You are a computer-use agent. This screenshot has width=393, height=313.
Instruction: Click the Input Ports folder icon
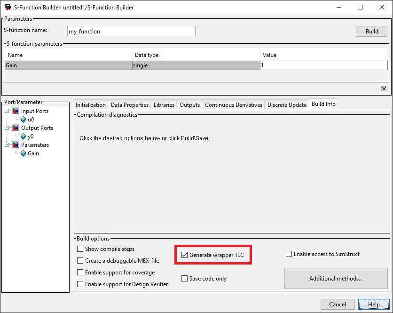point(16,111)
